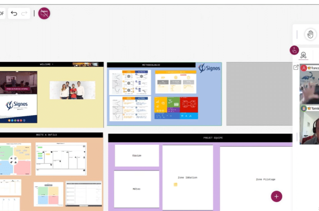This screenshot has width=319, height=211.
Task: Open the team photo in Welcome frame
Action: click(x=72, y=90)
